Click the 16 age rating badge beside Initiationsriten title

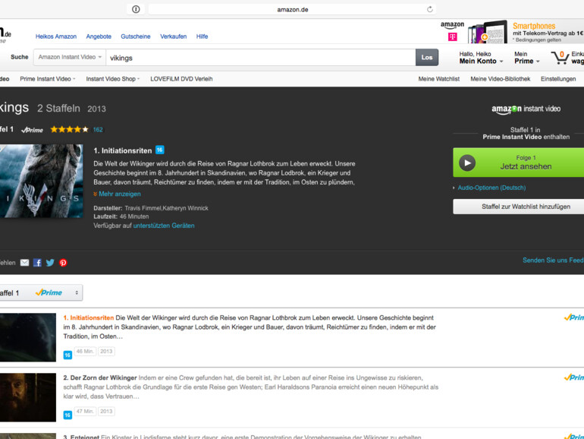(160, 150)
